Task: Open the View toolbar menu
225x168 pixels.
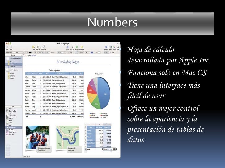Action: coord(7,48)
